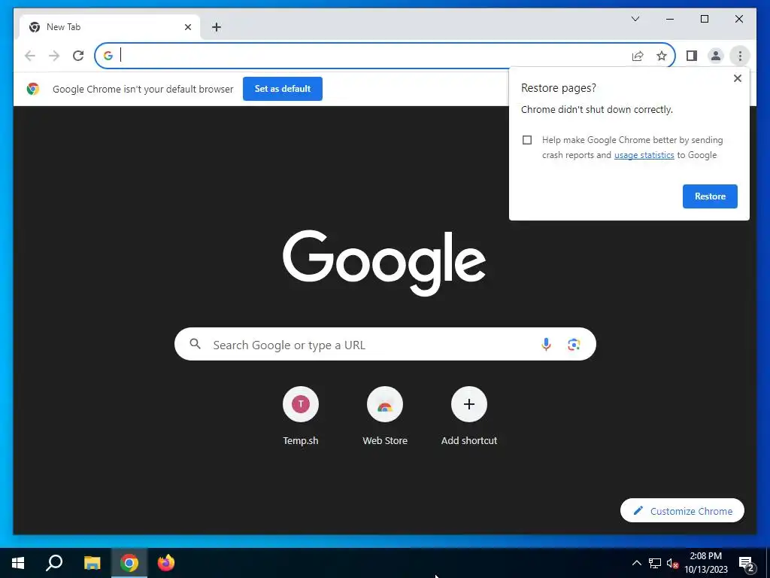Click the magnifier icon in search box
The width and height of the screenshot is (770, 578).
pos(195,344)
